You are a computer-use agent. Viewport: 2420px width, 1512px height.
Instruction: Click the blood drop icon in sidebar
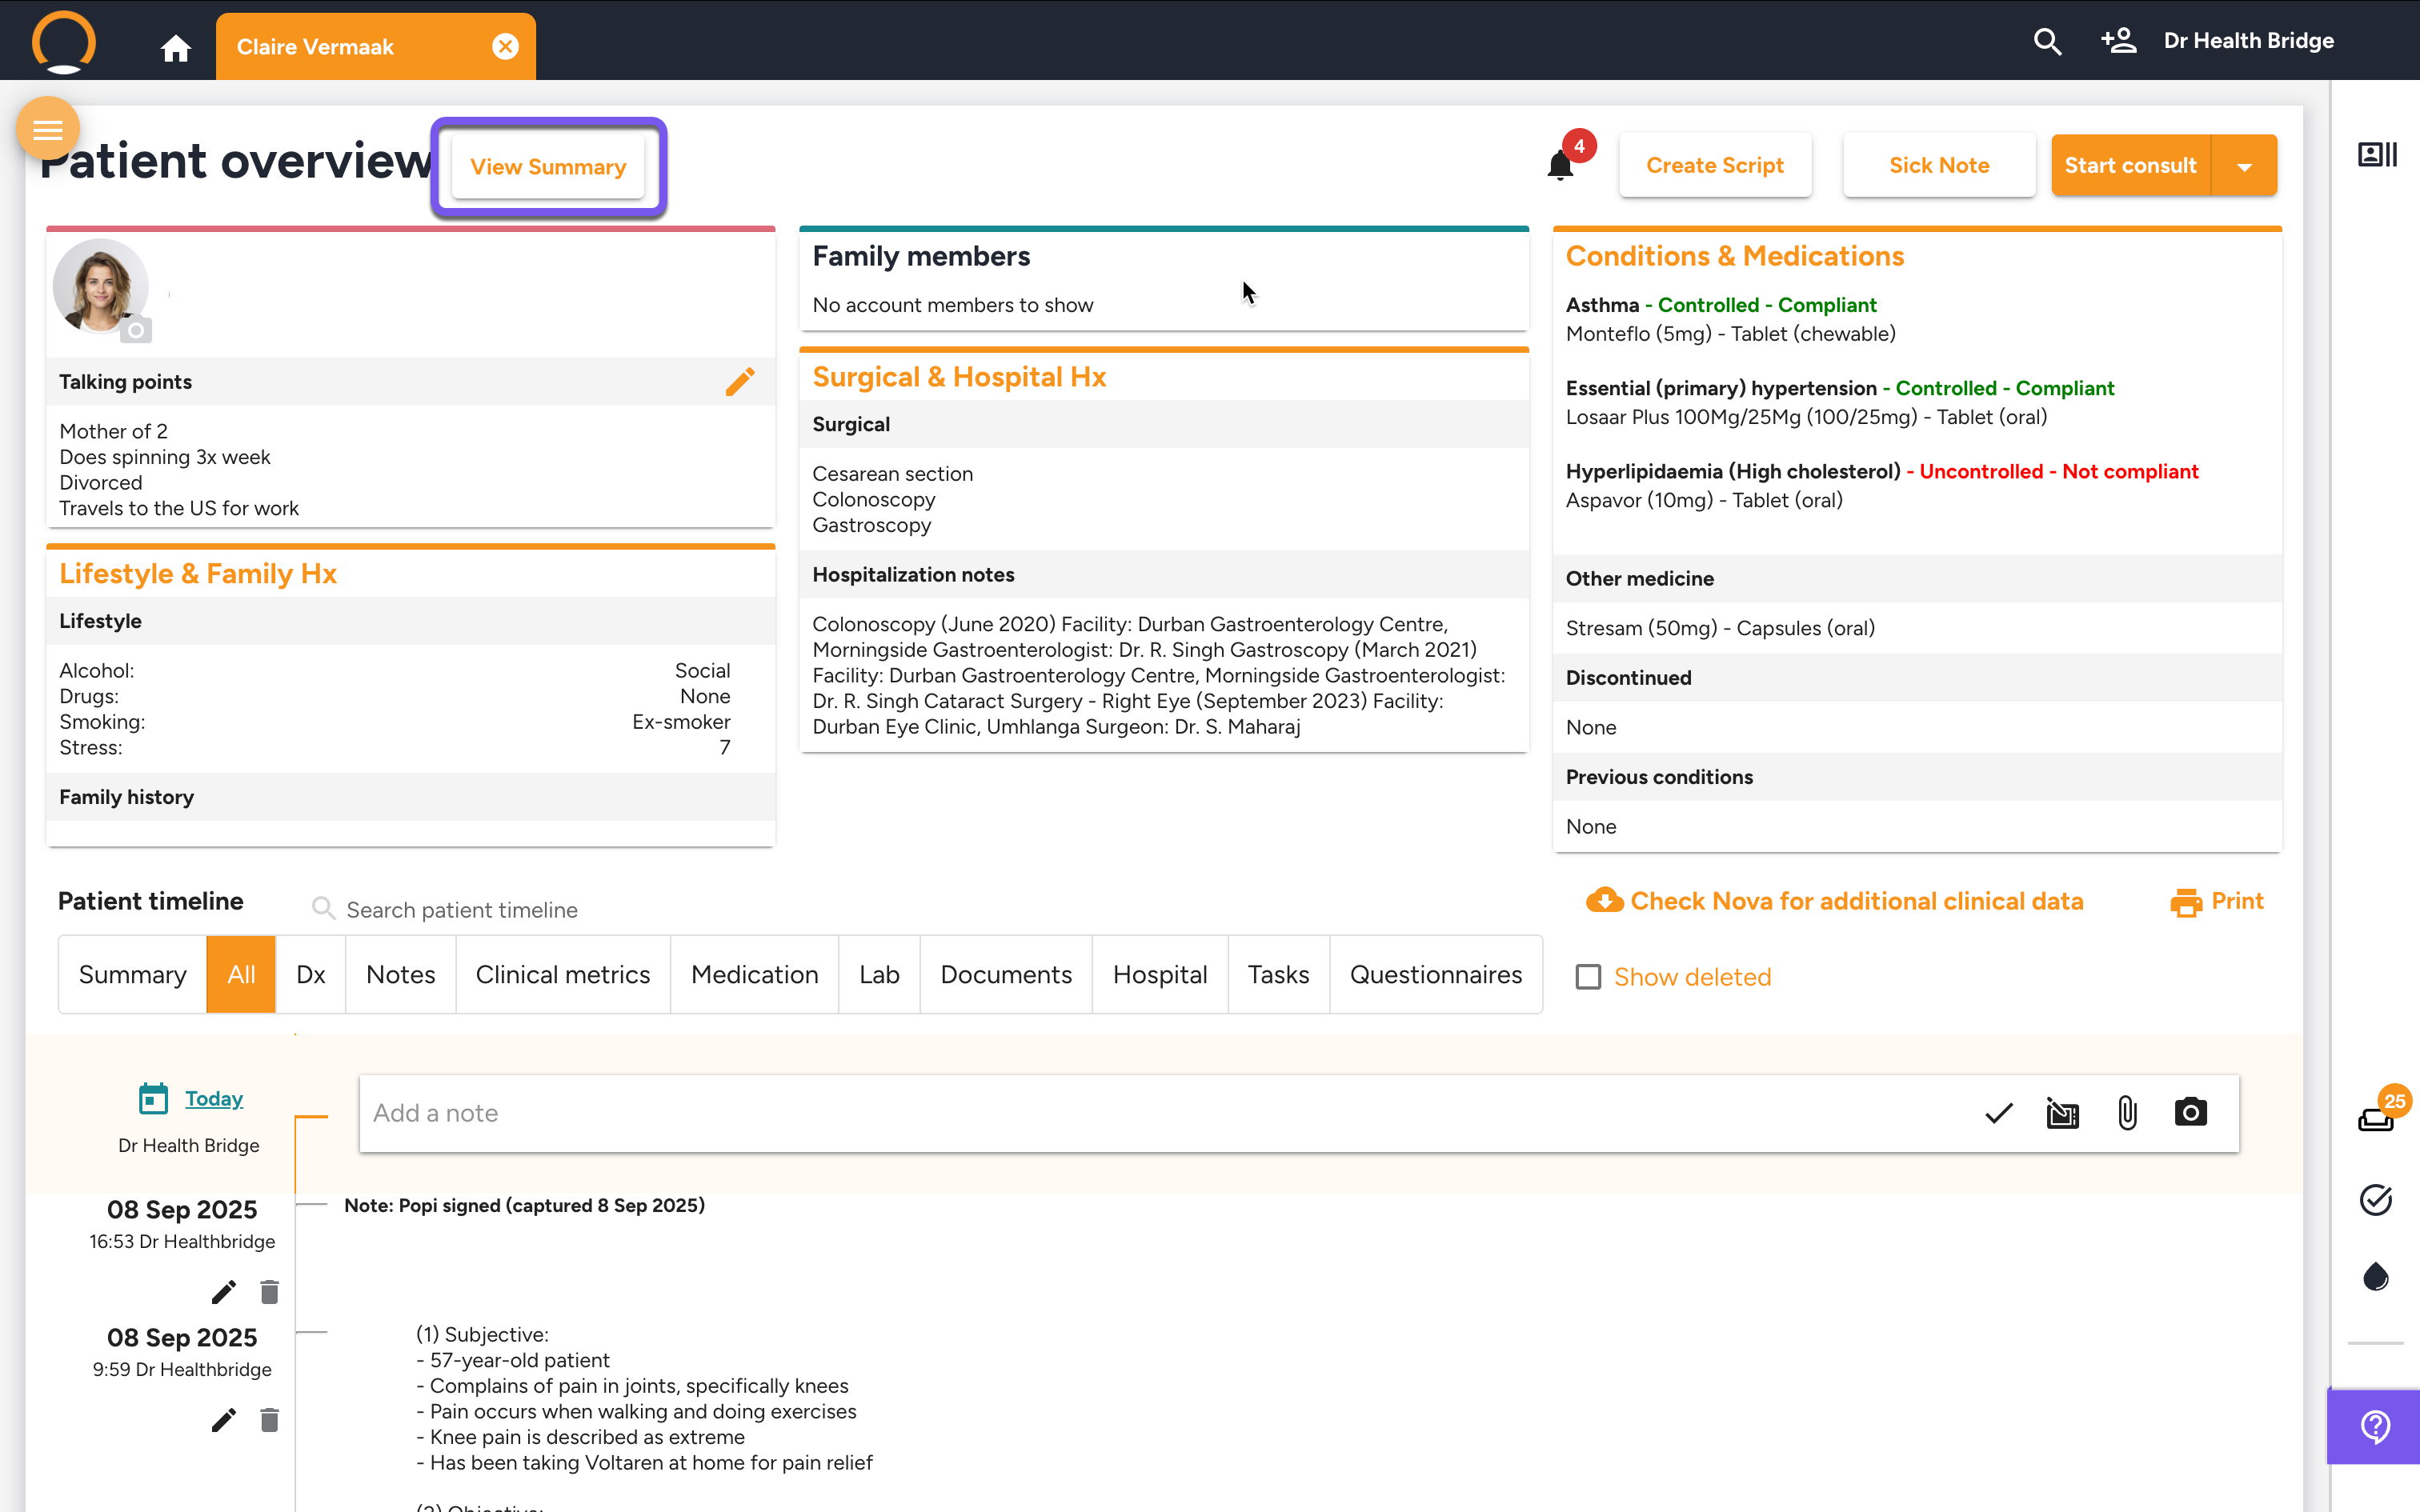(2375, 1277)
